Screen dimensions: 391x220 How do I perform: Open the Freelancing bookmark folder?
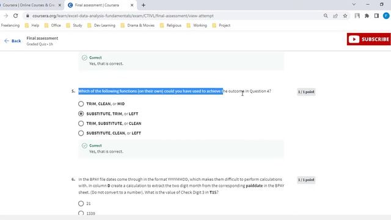10,26
